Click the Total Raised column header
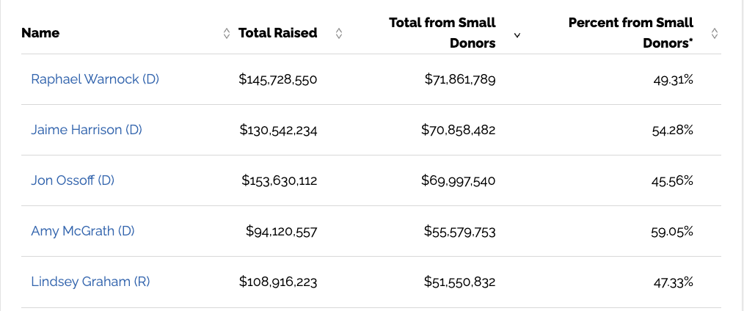The image size is (744, 311). coord(277,33)
